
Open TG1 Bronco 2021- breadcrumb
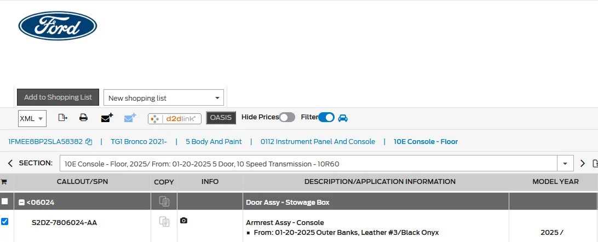pos(139,141)
